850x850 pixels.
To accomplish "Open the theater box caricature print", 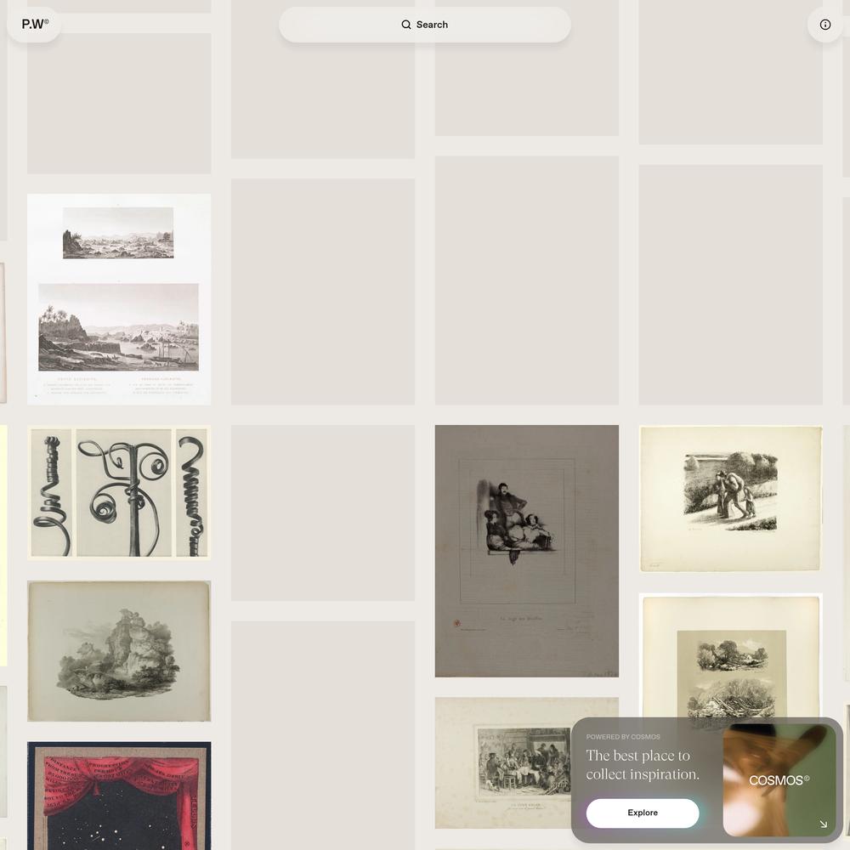I will [526, 551].
